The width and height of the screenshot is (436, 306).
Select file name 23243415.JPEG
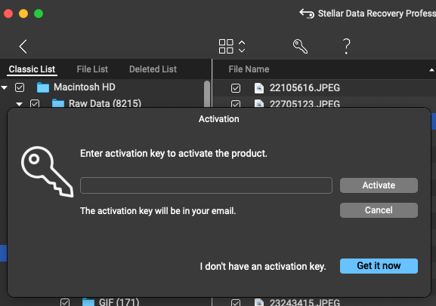(x=305, y=302)
